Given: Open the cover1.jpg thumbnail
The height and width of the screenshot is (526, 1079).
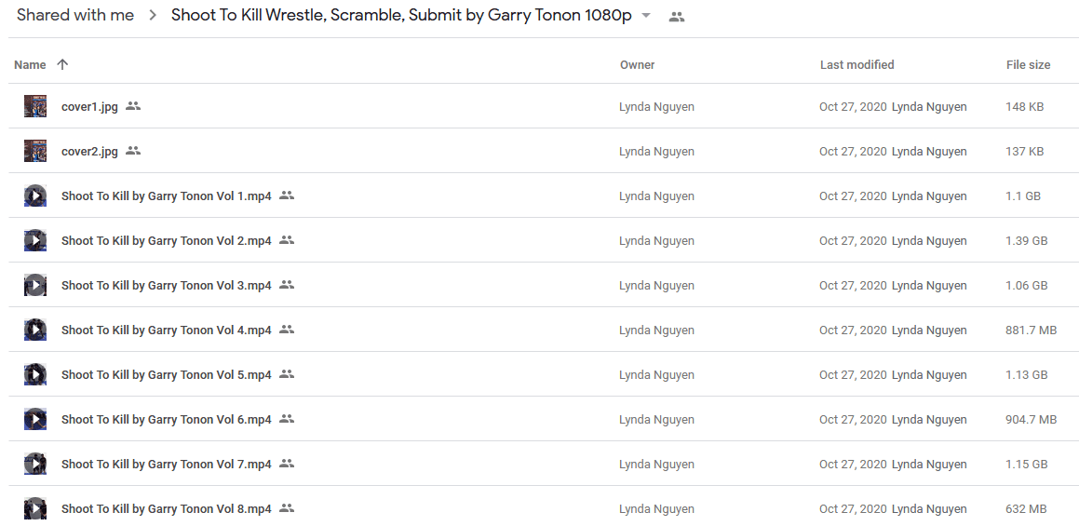Looking at the screenshot, I should [35, 106].
